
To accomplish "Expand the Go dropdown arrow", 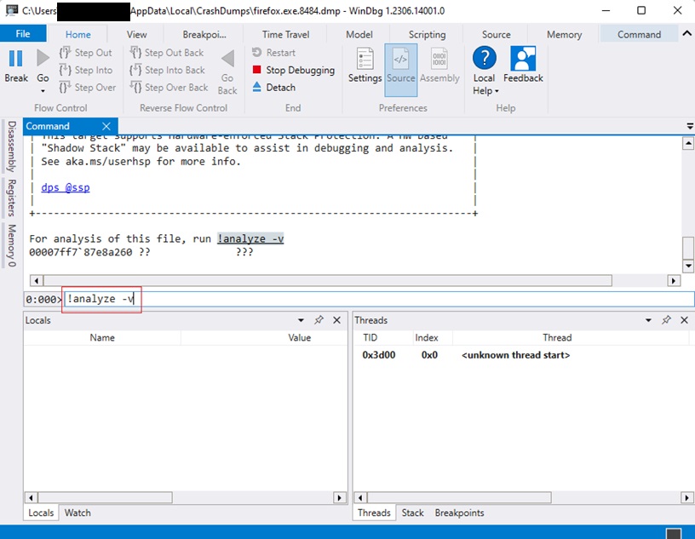I will (43, 90).
